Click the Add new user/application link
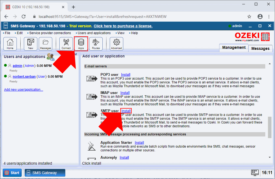 [24, 90]
